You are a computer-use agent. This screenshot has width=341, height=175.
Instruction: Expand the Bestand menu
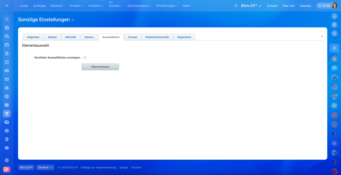click(57, 6)
